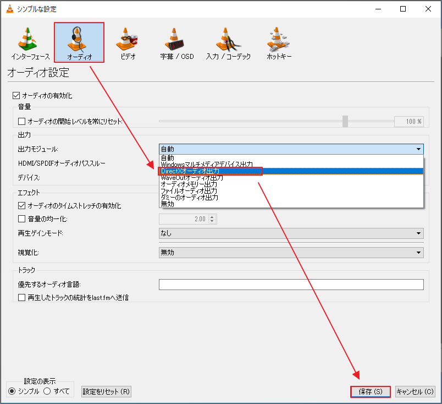Choose Windowsマルチメディアデバイス出力 option

click(291, 165)
